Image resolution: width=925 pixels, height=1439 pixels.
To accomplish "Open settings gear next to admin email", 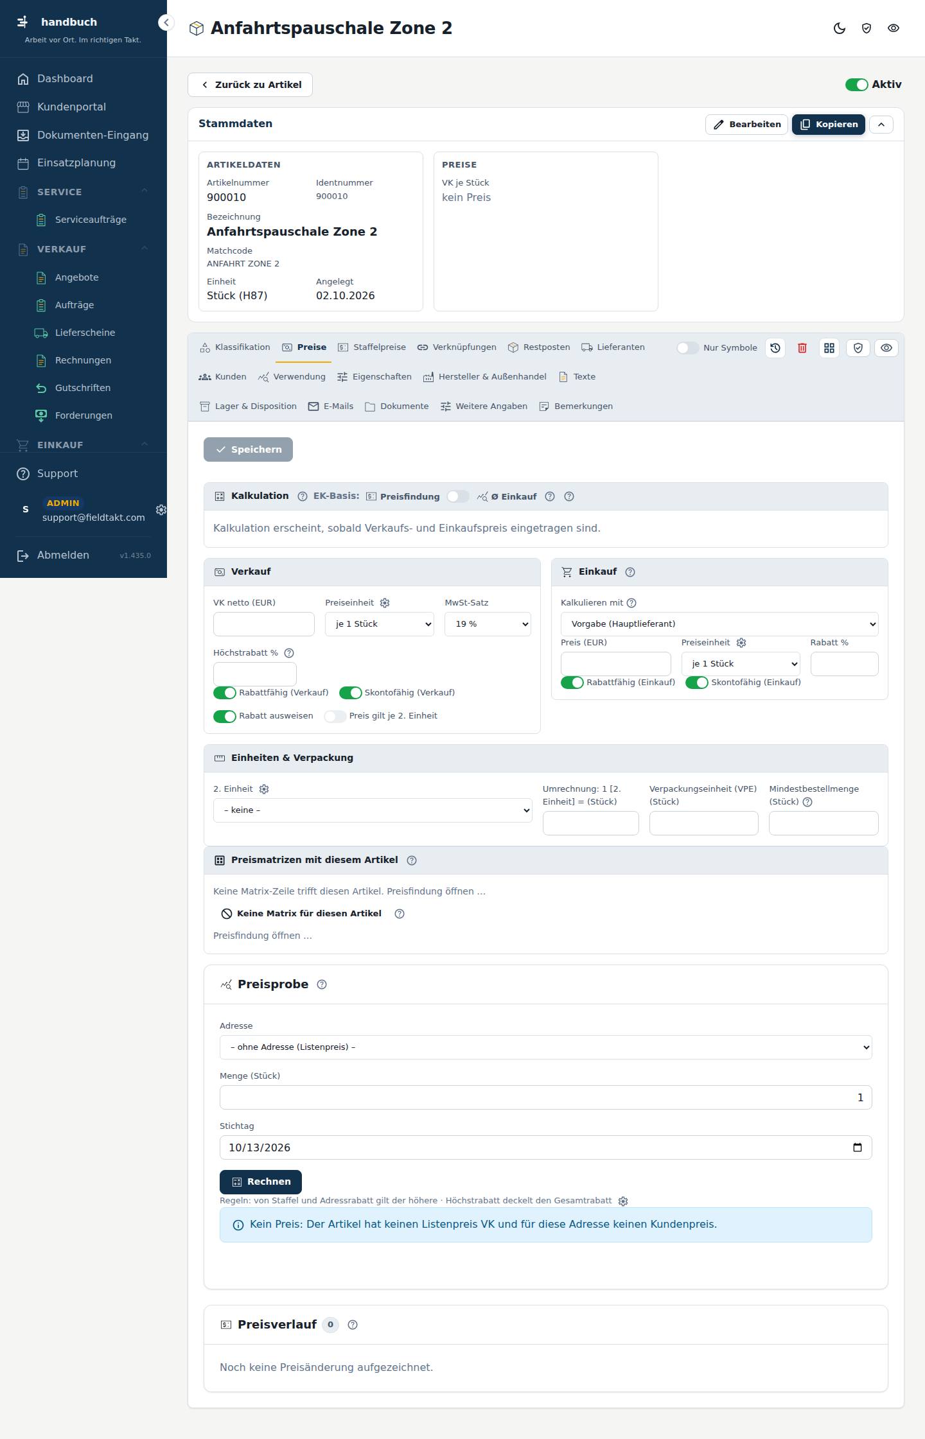I will 161,510.
